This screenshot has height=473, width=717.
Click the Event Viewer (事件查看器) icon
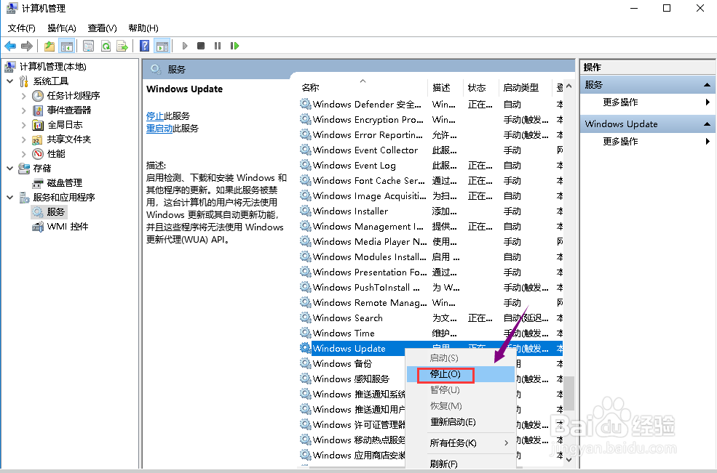[x=38, y=110]
